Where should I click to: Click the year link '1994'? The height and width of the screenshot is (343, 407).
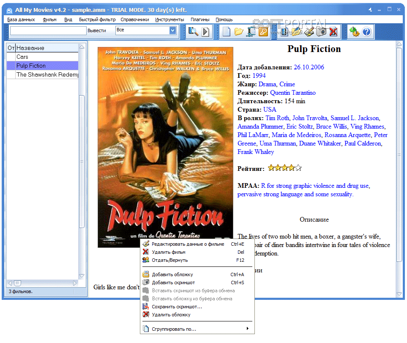(x=259, y=76)
